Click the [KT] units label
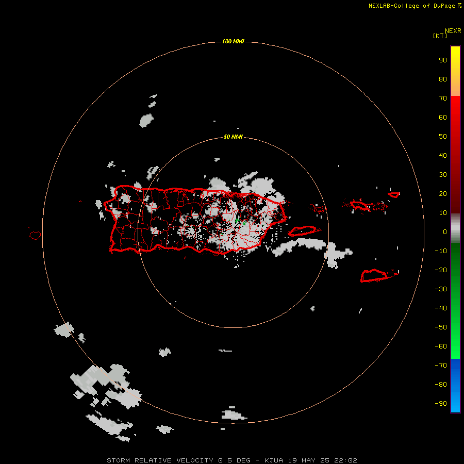The width and height of the screenshot is (464, 464). pos(440,36)
